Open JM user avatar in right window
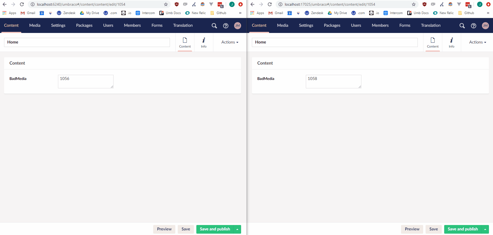The height and width of the screenshot is (235, 493). coord(485,26)
